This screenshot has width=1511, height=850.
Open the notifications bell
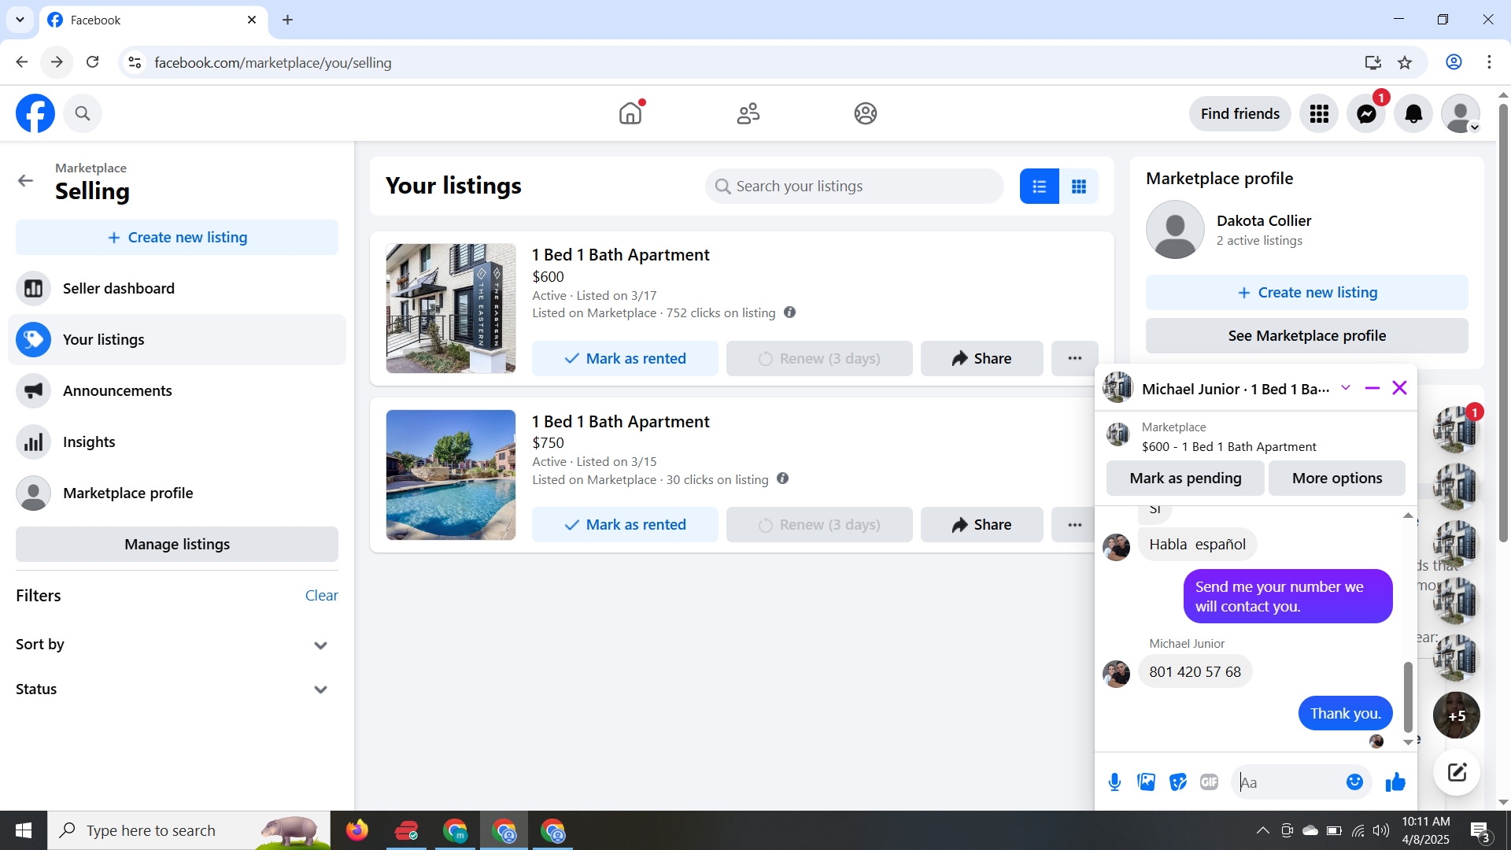click(1413, 114)
